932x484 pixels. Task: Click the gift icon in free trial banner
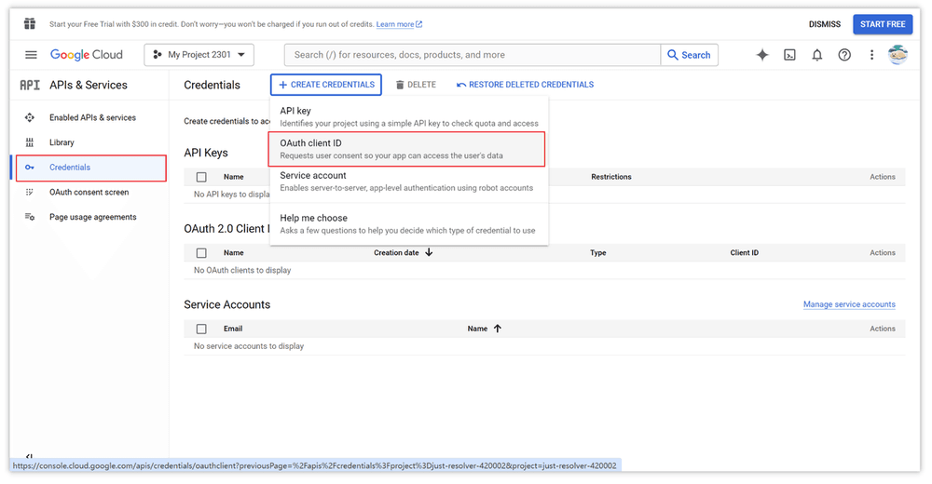point(29,24)
